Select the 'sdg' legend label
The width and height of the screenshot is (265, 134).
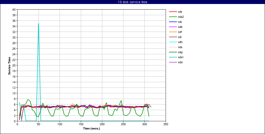[x=180, y=52]
